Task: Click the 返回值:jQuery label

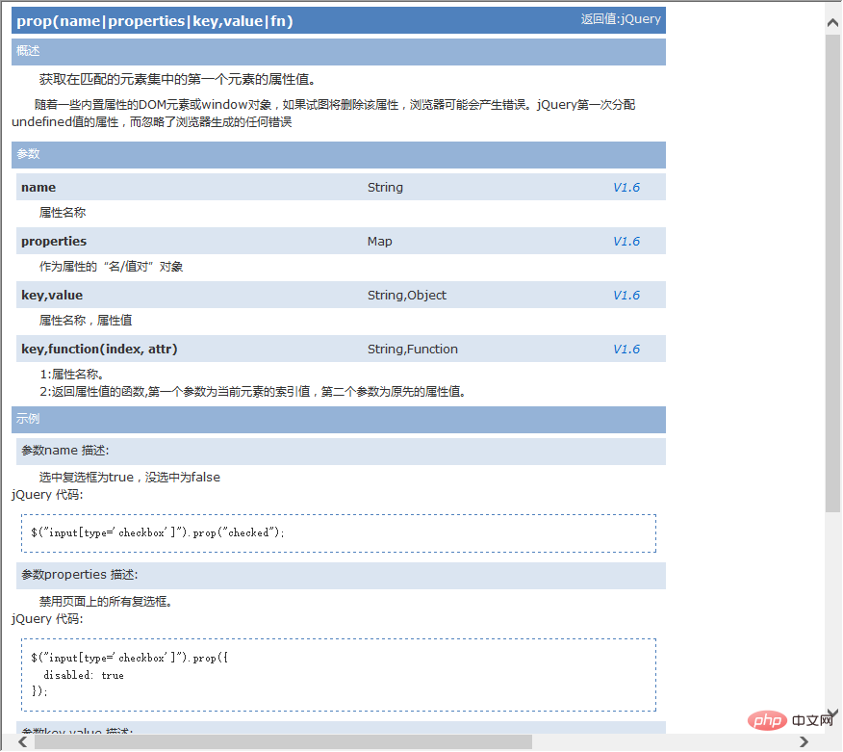Action: coord(621,19)
